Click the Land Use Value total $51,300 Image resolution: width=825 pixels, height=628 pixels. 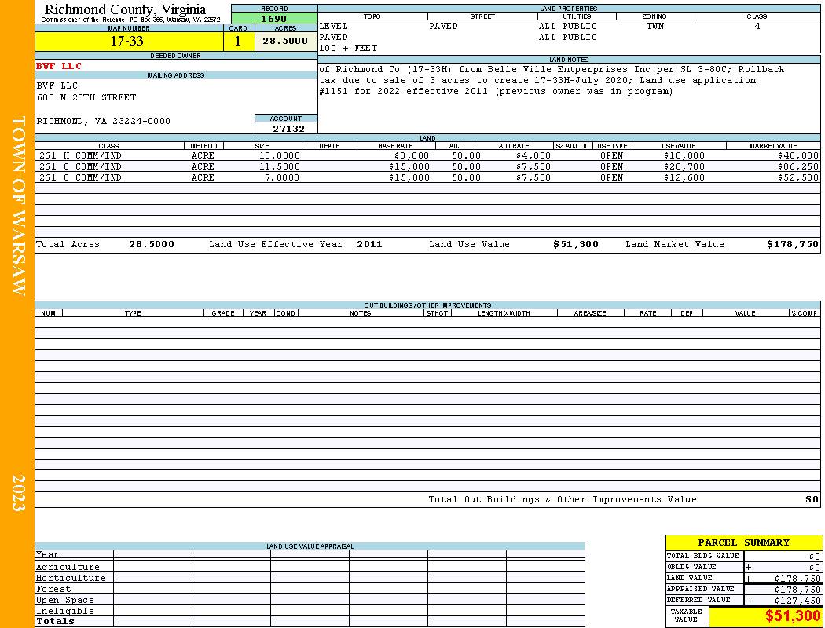coord(576,244)
